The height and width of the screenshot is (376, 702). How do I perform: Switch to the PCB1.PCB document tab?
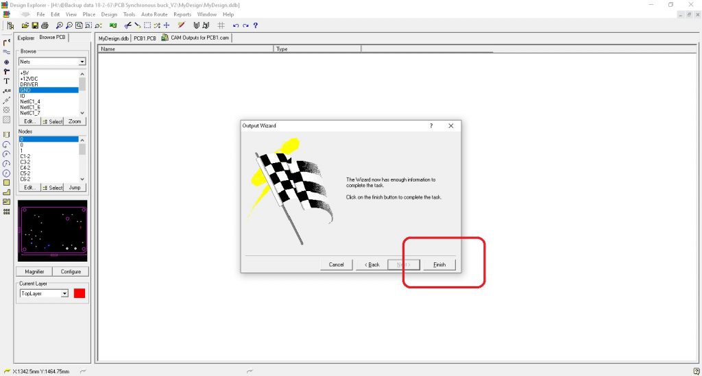(145, 38)
